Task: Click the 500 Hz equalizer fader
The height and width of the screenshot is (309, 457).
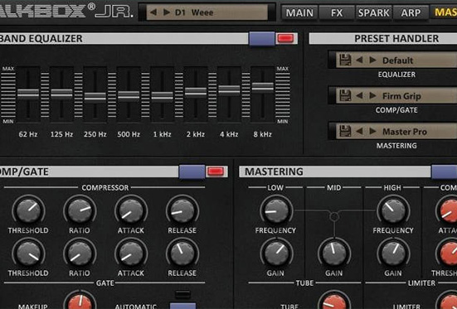Action: 129,95
